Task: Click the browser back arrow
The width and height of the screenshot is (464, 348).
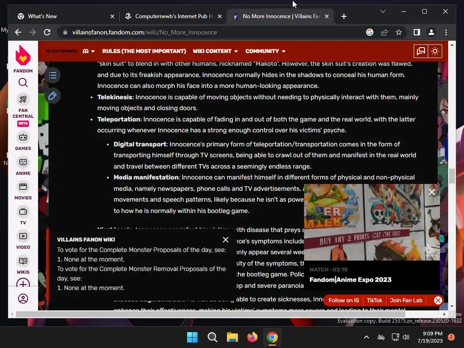Action: (x=18, y=32)
